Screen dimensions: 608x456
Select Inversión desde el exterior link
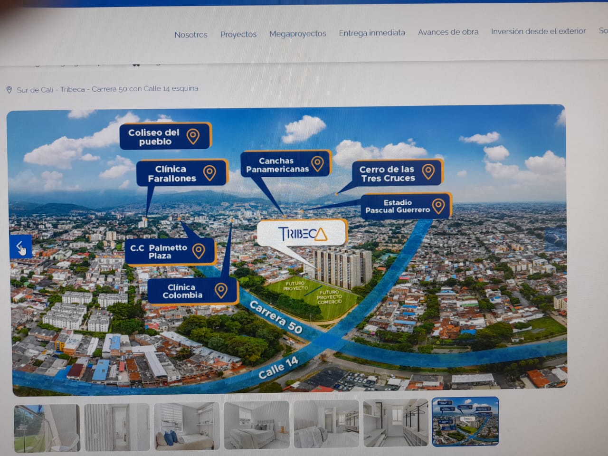pos(538,31)
